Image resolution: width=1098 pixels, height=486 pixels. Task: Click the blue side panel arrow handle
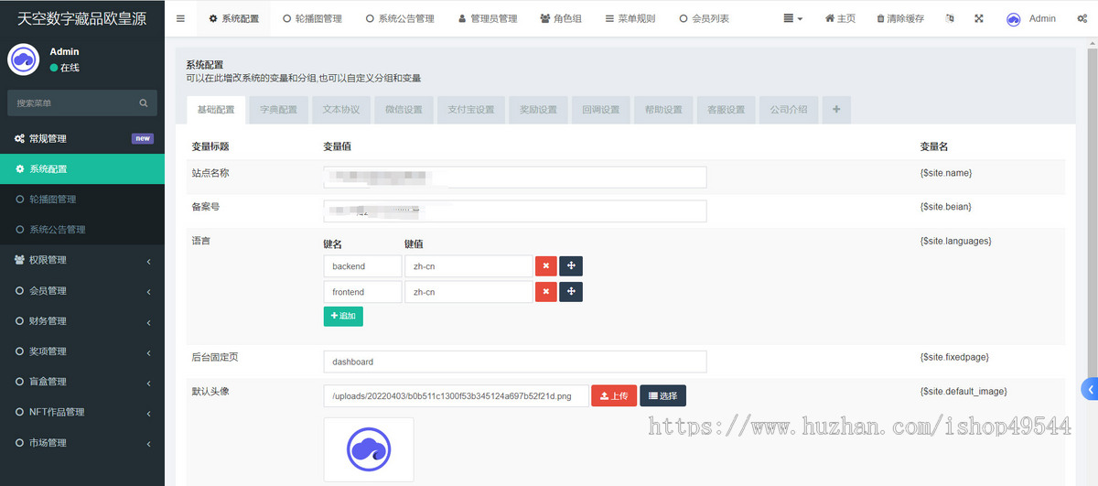(x=1090, y=389)
